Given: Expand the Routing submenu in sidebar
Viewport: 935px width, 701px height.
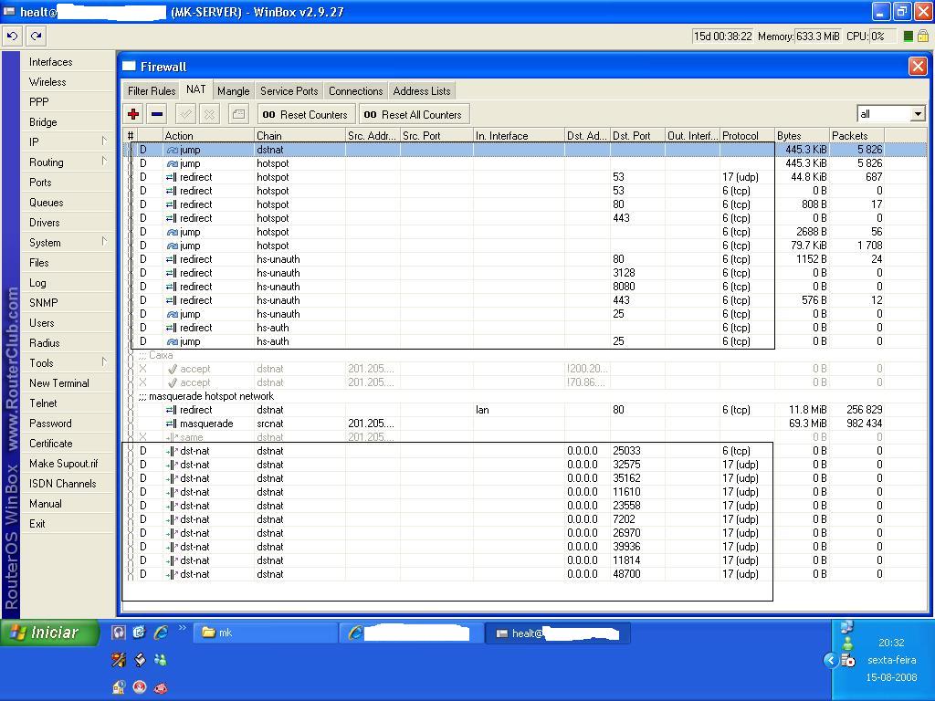Looking at the screenshot, I should tap(68, 162).
